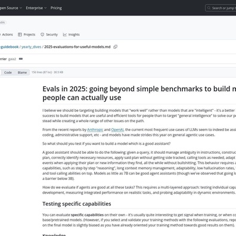Expand the Enterprise dropdown menu

(x=36, y=8)
